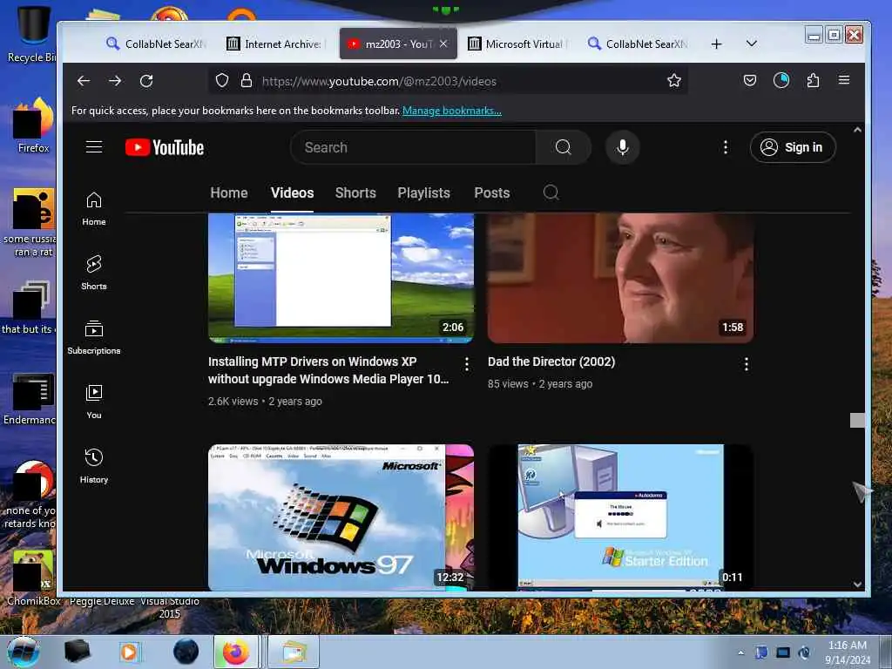The image size is (892, 669).
Task: Bookmark this page with the star icon
Action: pyautogui.click(x=674, y=81)
